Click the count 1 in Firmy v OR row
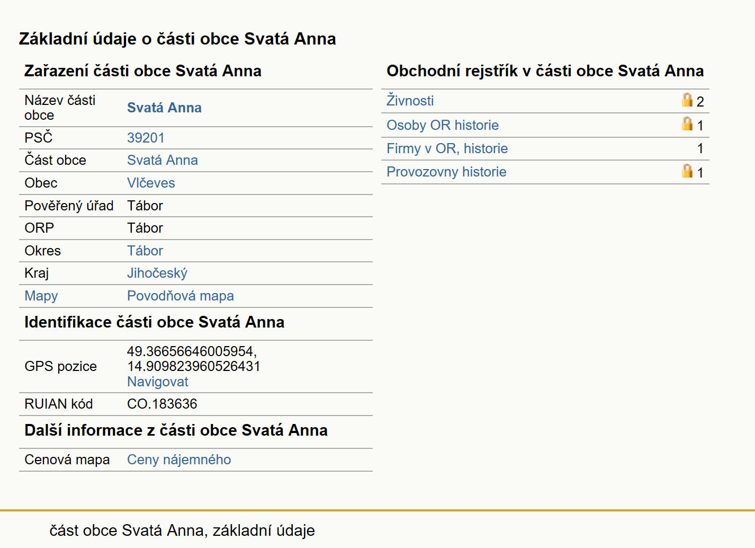 700,149
